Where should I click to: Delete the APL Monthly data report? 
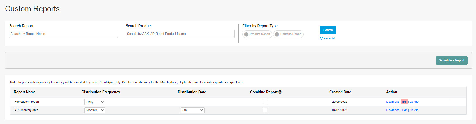pyautogui.click(x=414, y=110)
